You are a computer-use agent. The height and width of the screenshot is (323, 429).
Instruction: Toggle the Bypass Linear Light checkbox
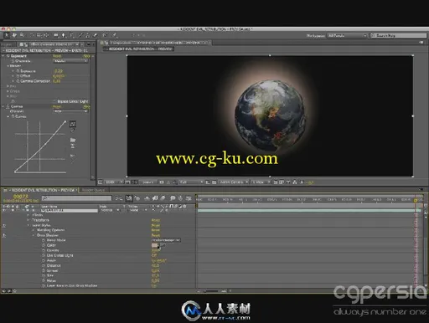click(x=54, y=101)
